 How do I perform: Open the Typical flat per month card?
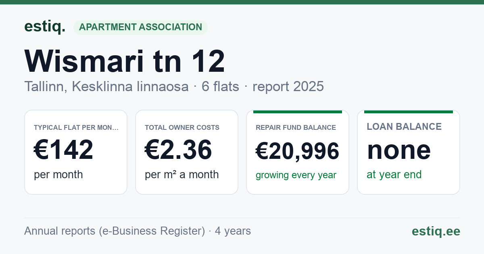[76, 152]
